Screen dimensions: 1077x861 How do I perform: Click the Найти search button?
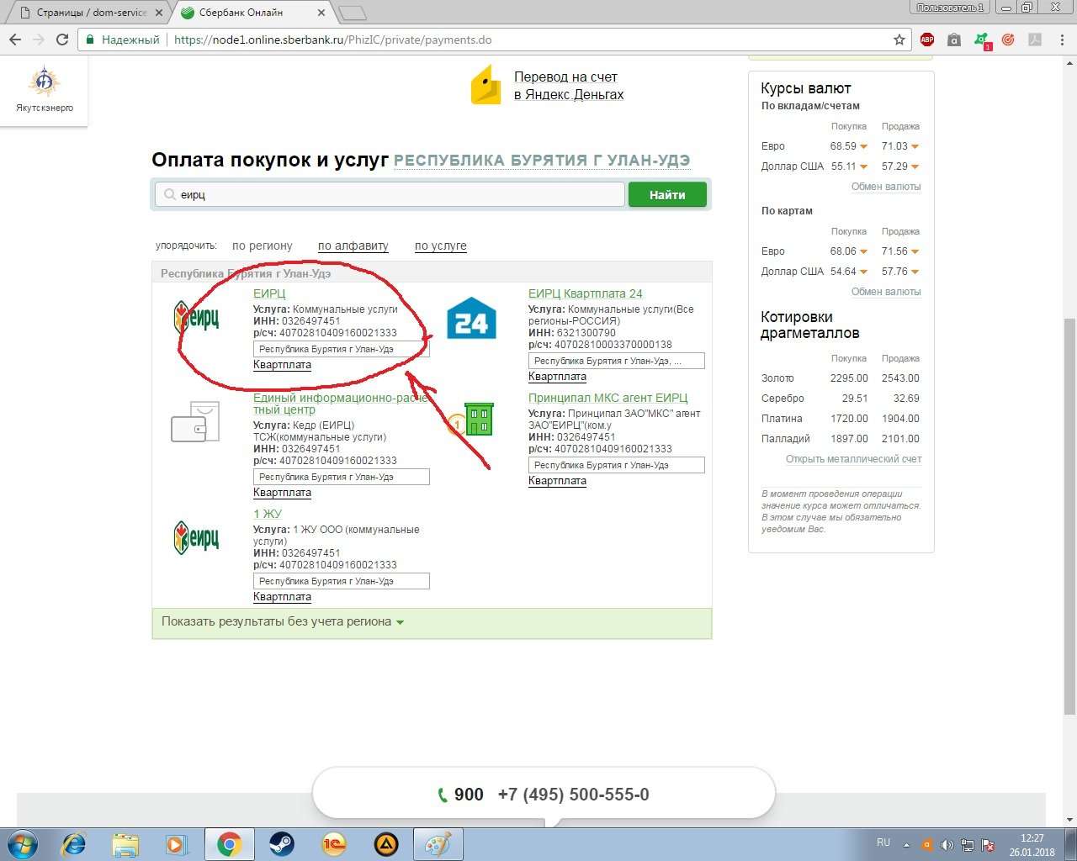pyautogui.click(x=667, y=194)
